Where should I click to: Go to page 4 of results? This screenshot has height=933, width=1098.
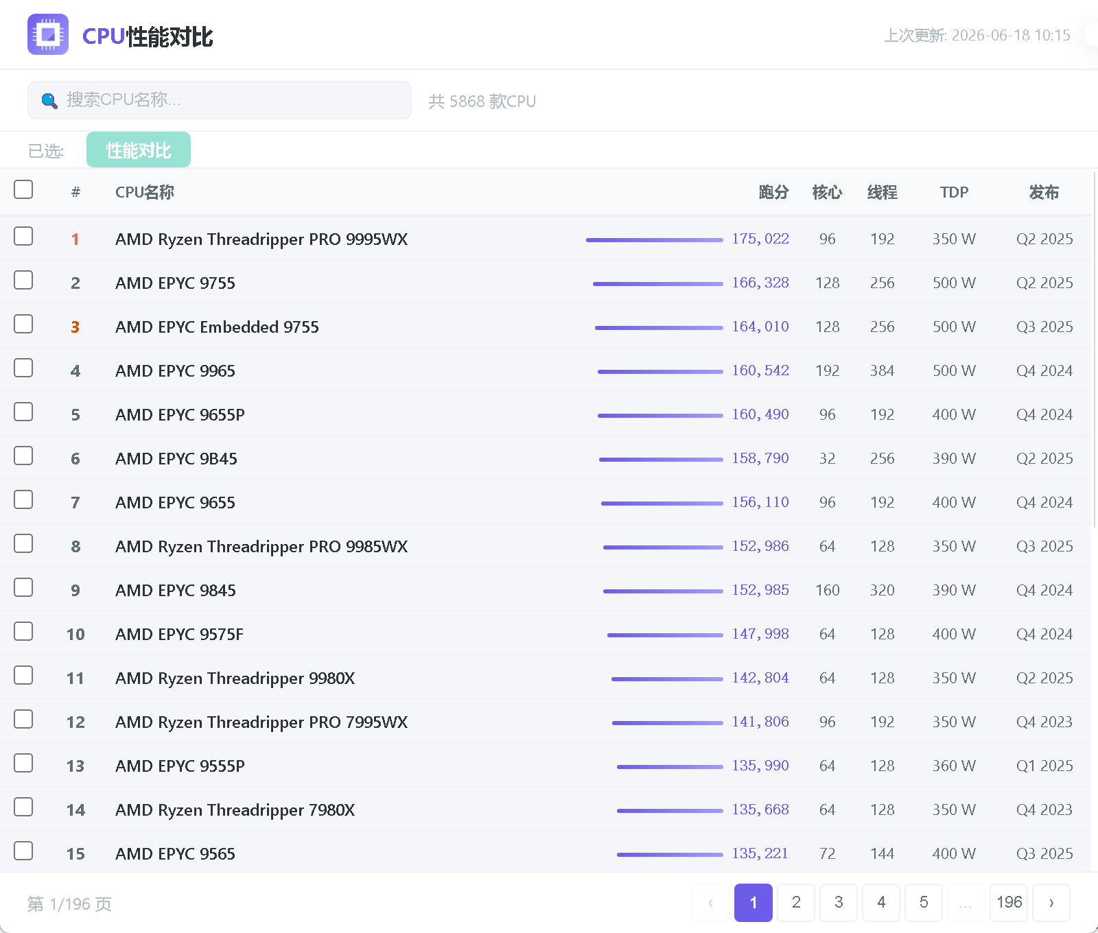coord(881,903)
